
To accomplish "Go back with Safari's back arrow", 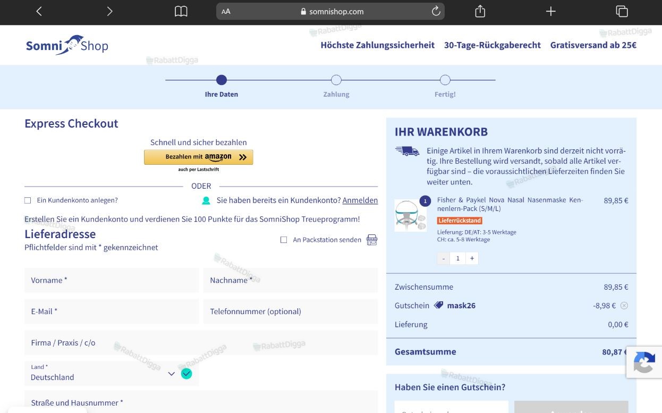I will (x=39, y=11).
